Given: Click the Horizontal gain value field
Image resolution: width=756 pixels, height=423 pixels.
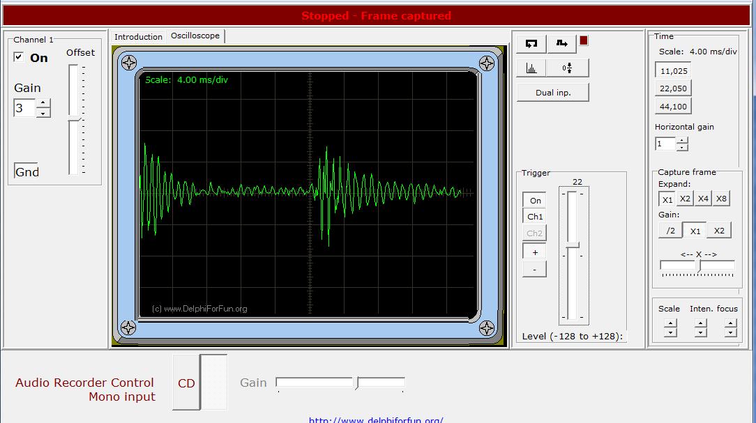Looking at the screenshot, I should (666, 144).
